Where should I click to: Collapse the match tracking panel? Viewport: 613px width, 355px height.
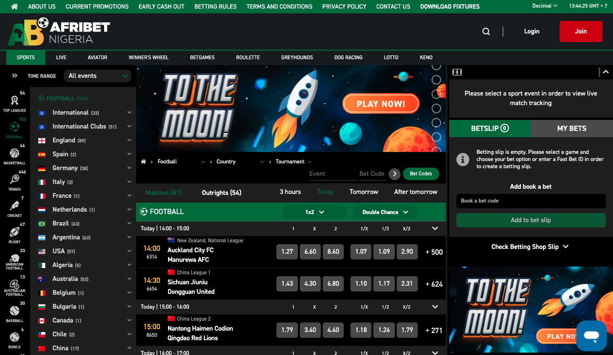[x=606, y=72]
